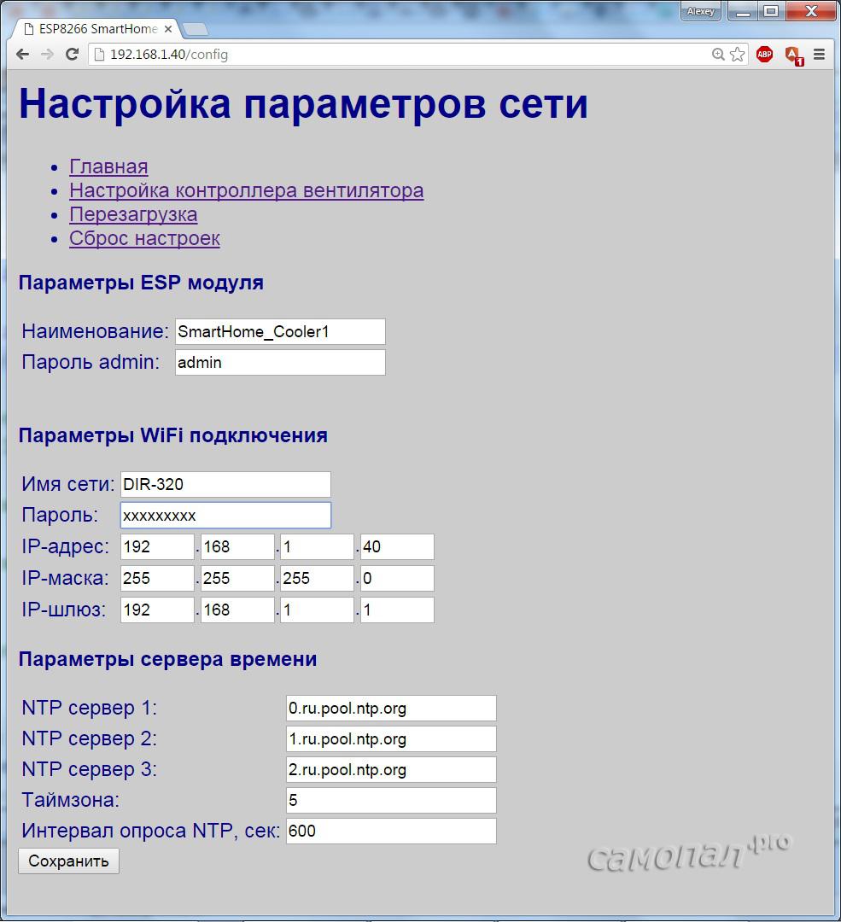Image resolution: width=841 pixels, height=922 pixels.
Task: Click third octet of IP-адрес
Action: click(317, 547)
